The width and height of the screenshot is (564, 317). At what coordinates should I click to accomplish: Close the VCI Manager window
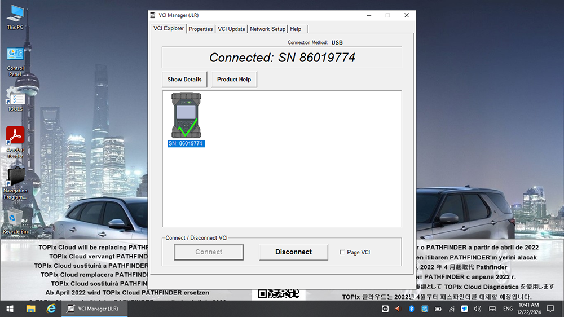click(x=407, y=15)
